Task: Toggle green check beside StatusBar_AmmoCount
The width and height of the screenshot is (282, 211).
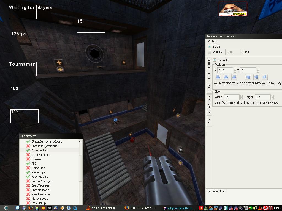Action: pos(28,141)
